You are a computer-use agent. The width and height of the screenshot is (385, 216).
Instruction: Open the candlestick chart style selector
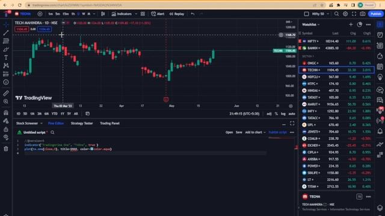103,14
